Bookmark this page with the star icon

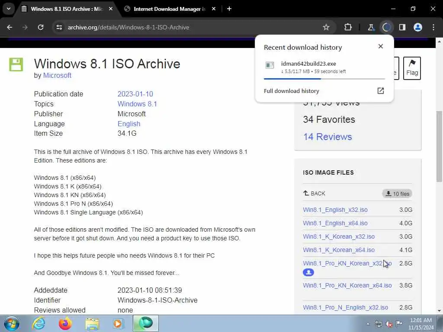[x=326, y=27]
